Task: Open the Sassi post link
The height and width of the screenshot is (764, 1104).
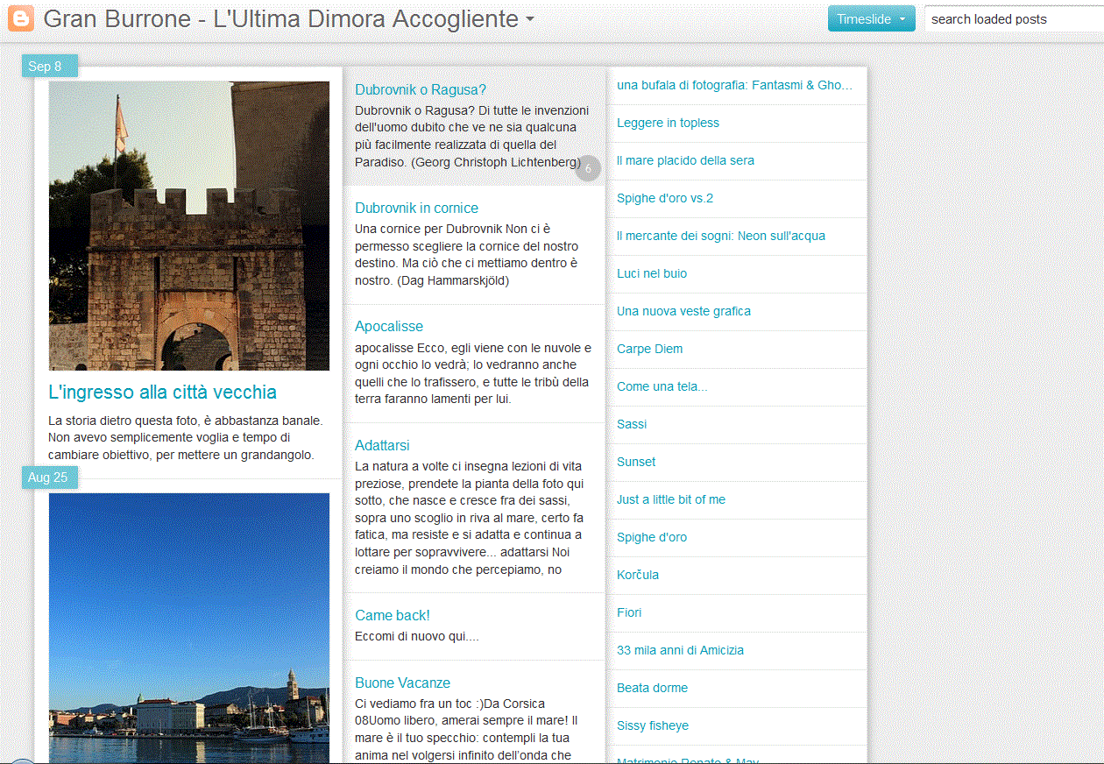Action: pos(632,424)
